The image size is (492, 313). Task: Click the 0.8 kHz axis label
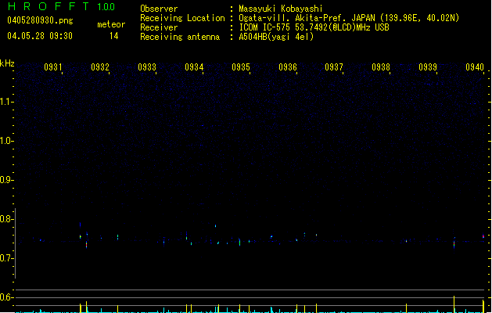[6, 219]
